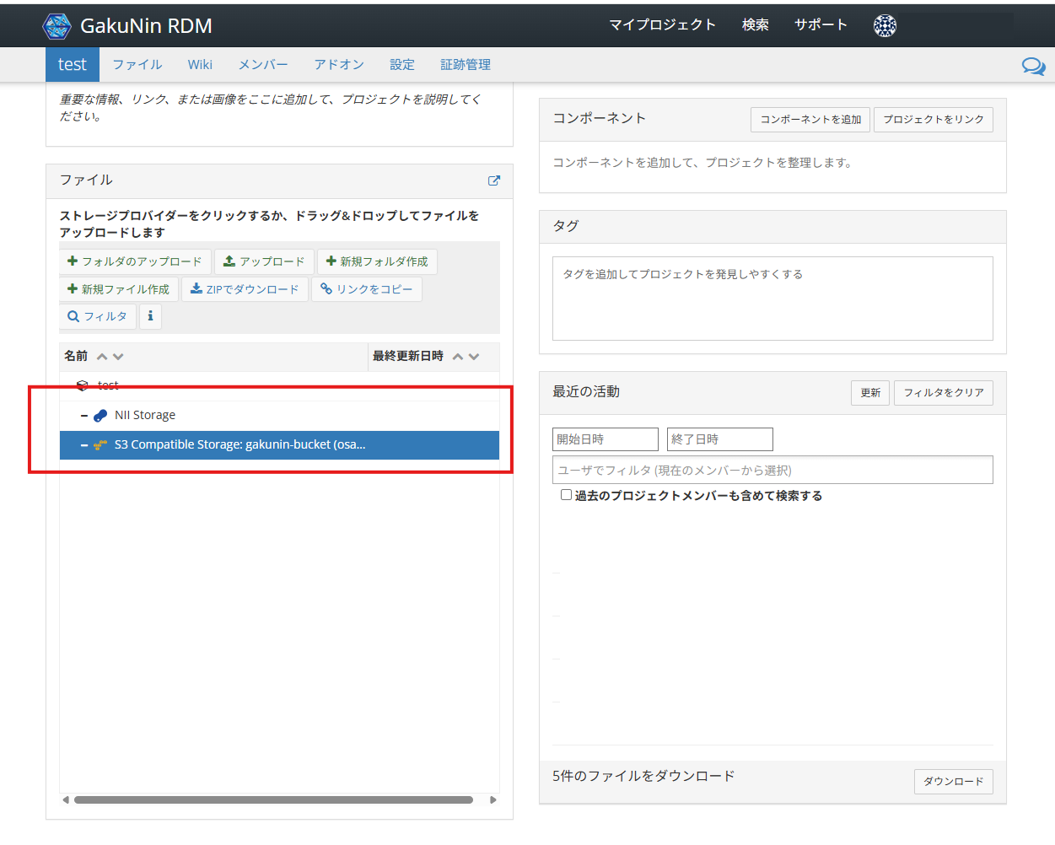Click the file info 'i' icon button

pyautogui.click(x=150, y=316)
